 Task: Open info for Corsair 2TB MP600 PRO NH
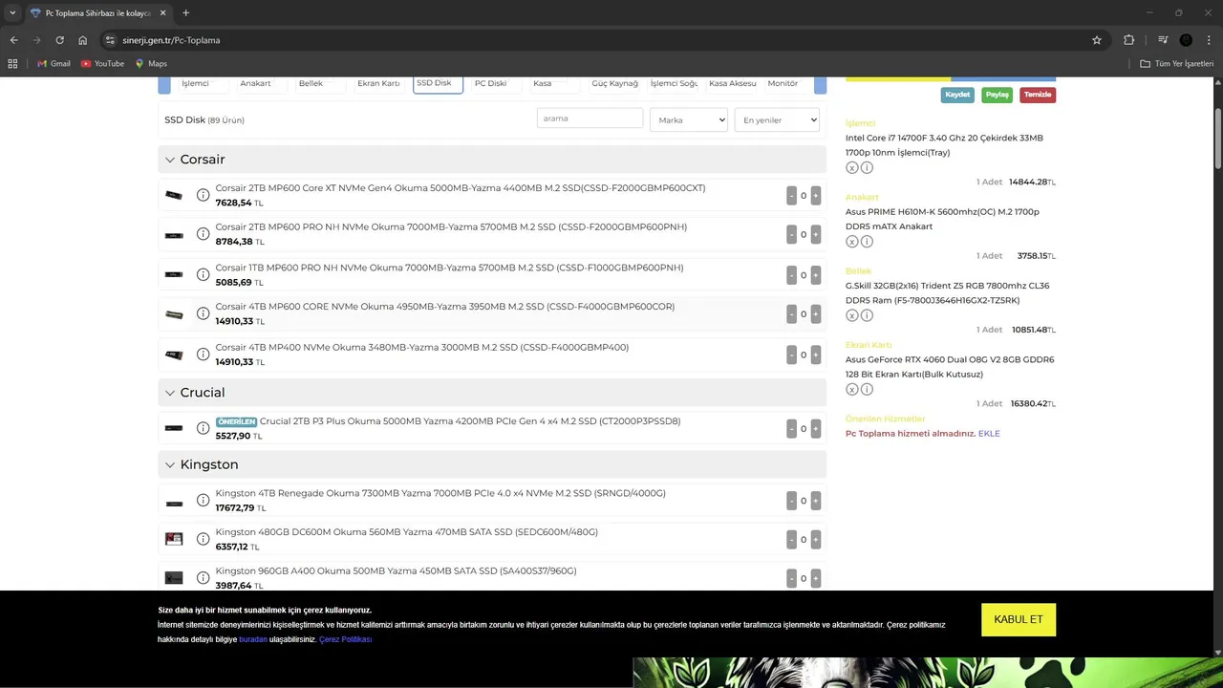(x=203, y=234)
